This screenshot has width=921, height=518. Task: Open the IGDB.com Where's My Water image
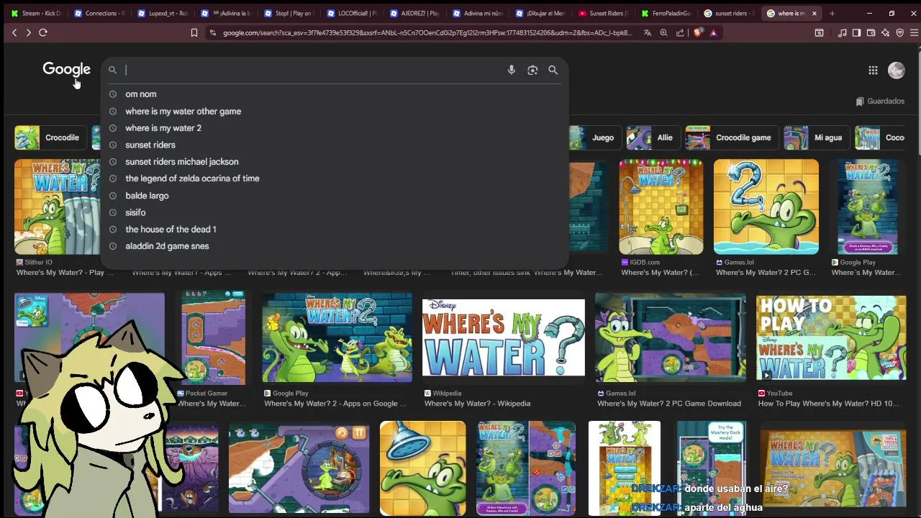coord(661,207)
